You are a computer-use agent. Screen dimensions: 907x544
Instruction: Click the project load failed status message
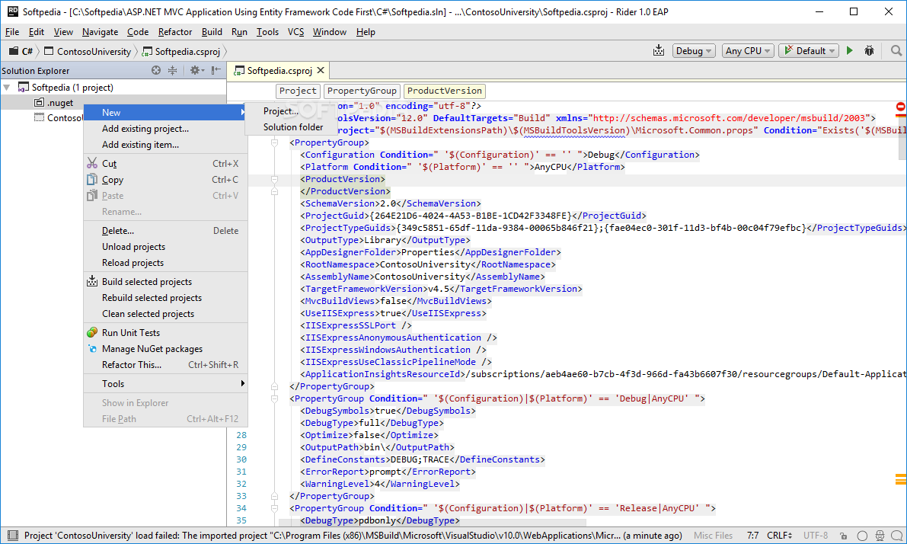tap(353, 536)
